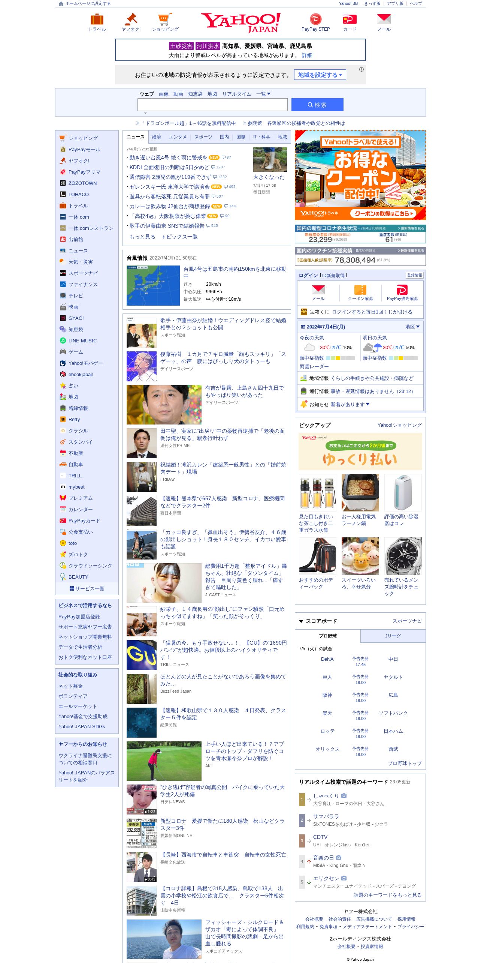Open the Yahoo!トラベル coupon banner
This screenshot has height=963, width=481.
pos(360,175)
